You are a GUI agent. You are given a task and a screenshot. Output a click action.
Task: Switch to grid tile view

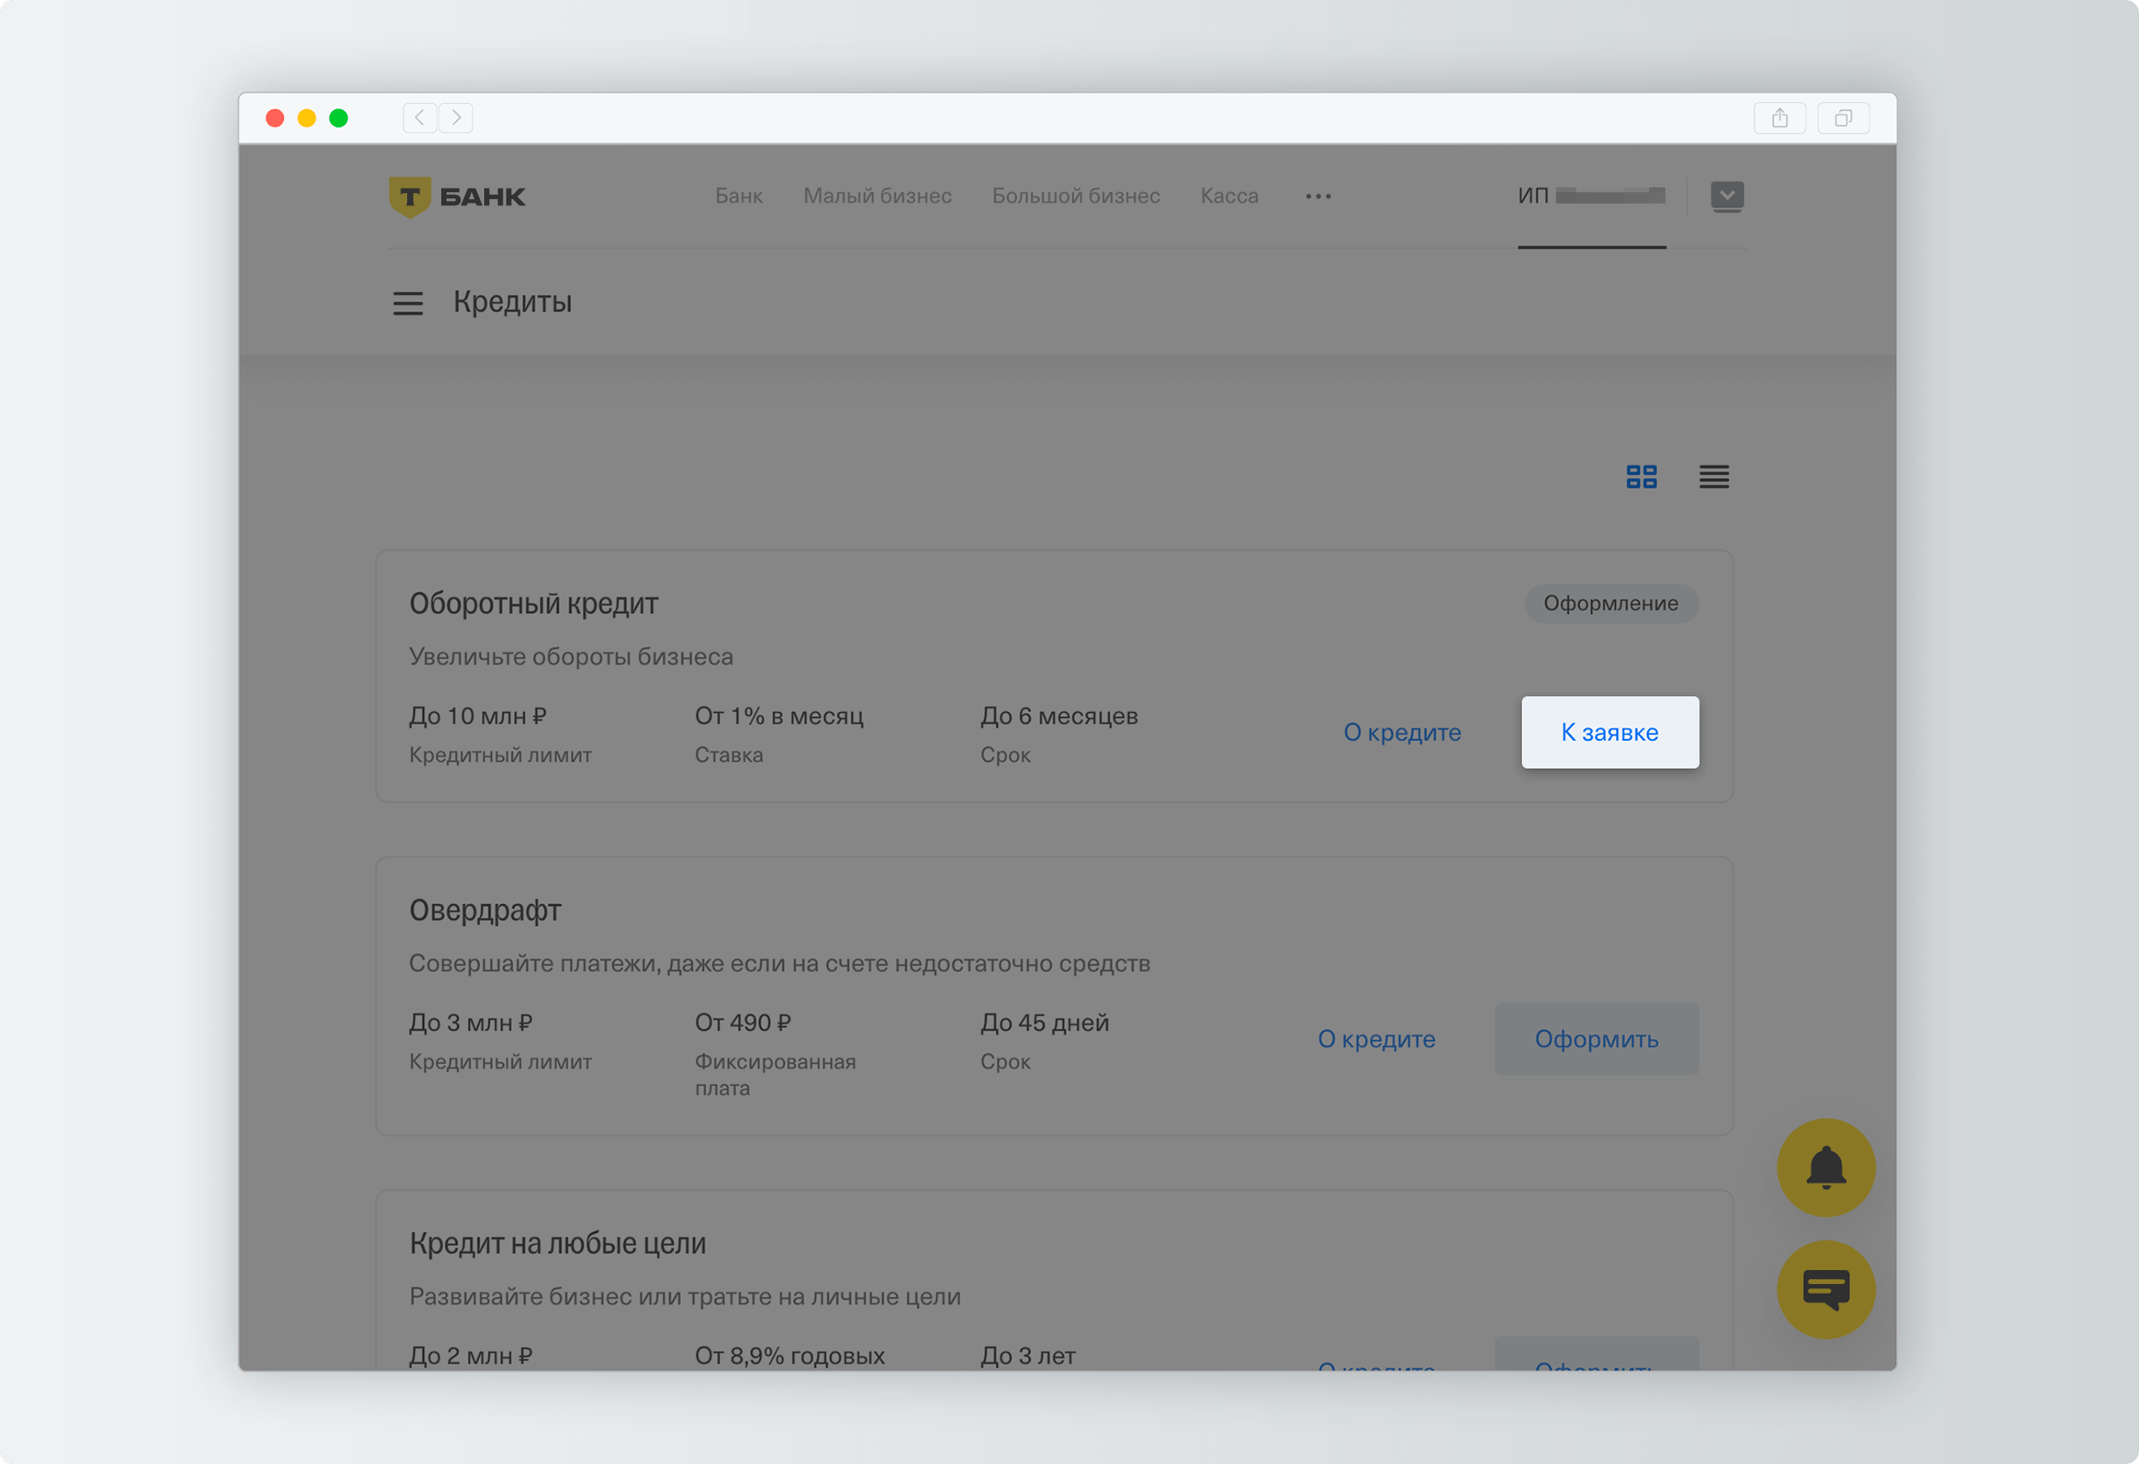tap(1641, 477)
